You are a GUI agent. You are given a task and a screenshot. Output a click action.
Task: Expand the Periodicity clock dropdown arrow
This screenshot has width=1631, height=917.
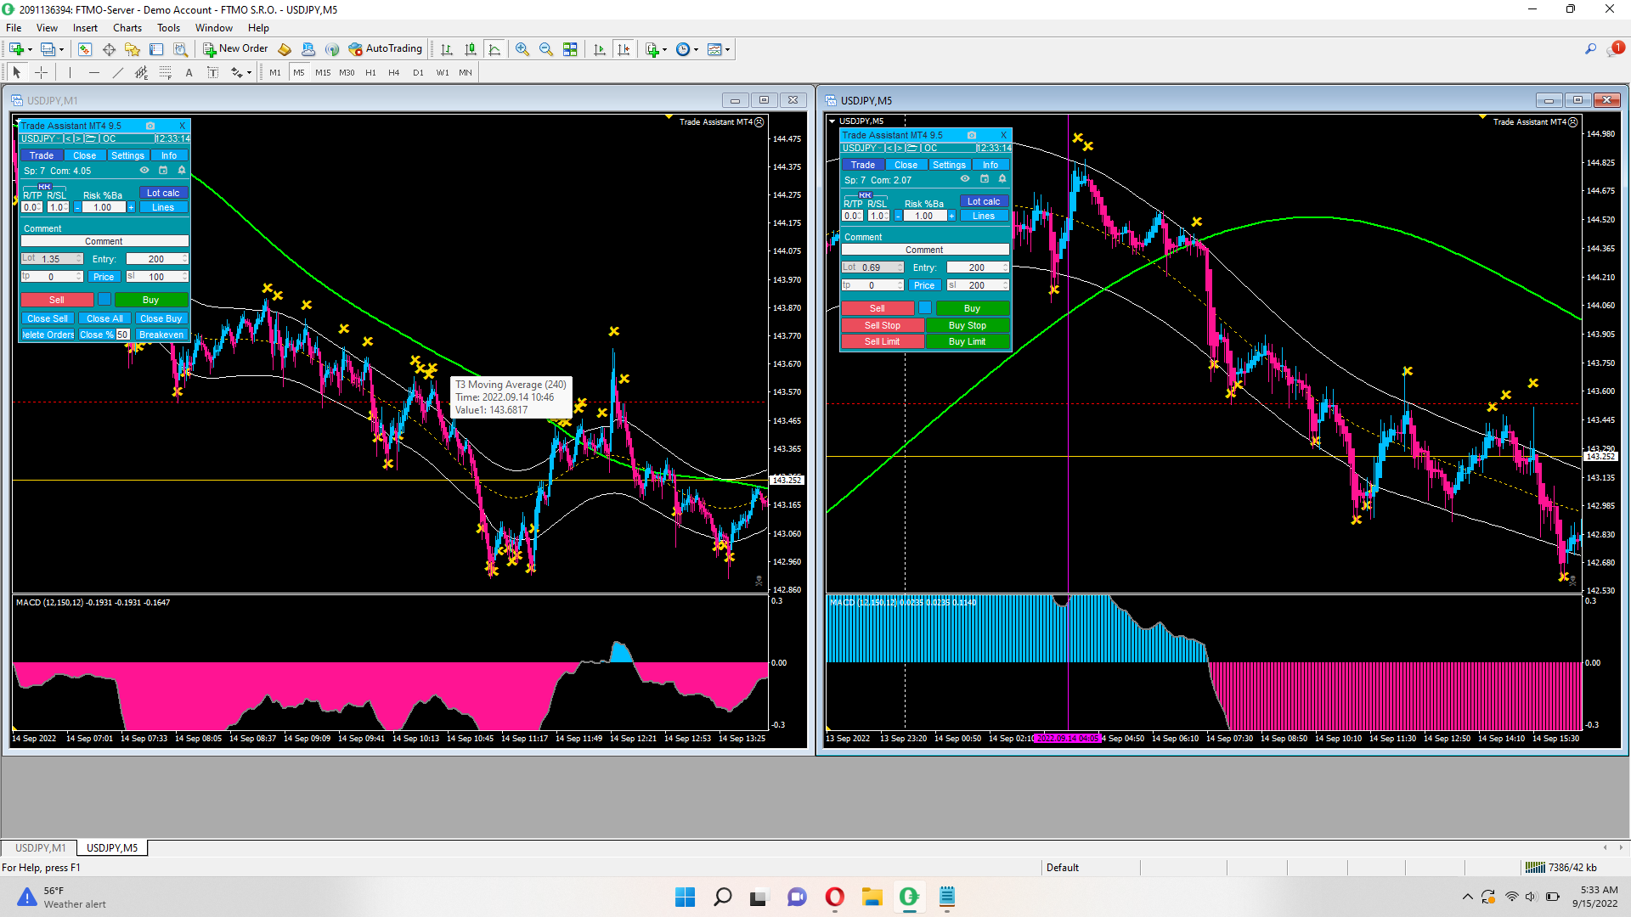coord(697,49)
